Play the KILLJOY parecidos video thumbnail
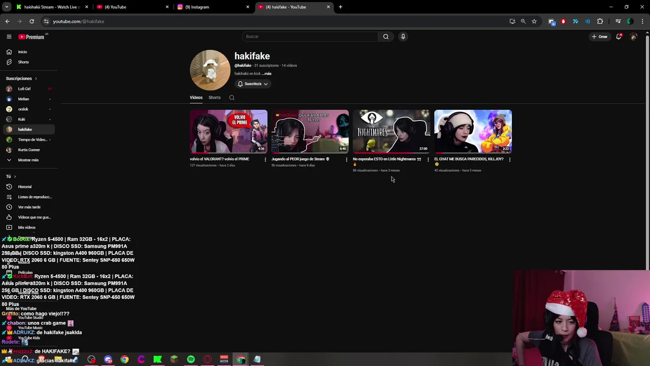 pyautogui.click(x=473, y=131)
